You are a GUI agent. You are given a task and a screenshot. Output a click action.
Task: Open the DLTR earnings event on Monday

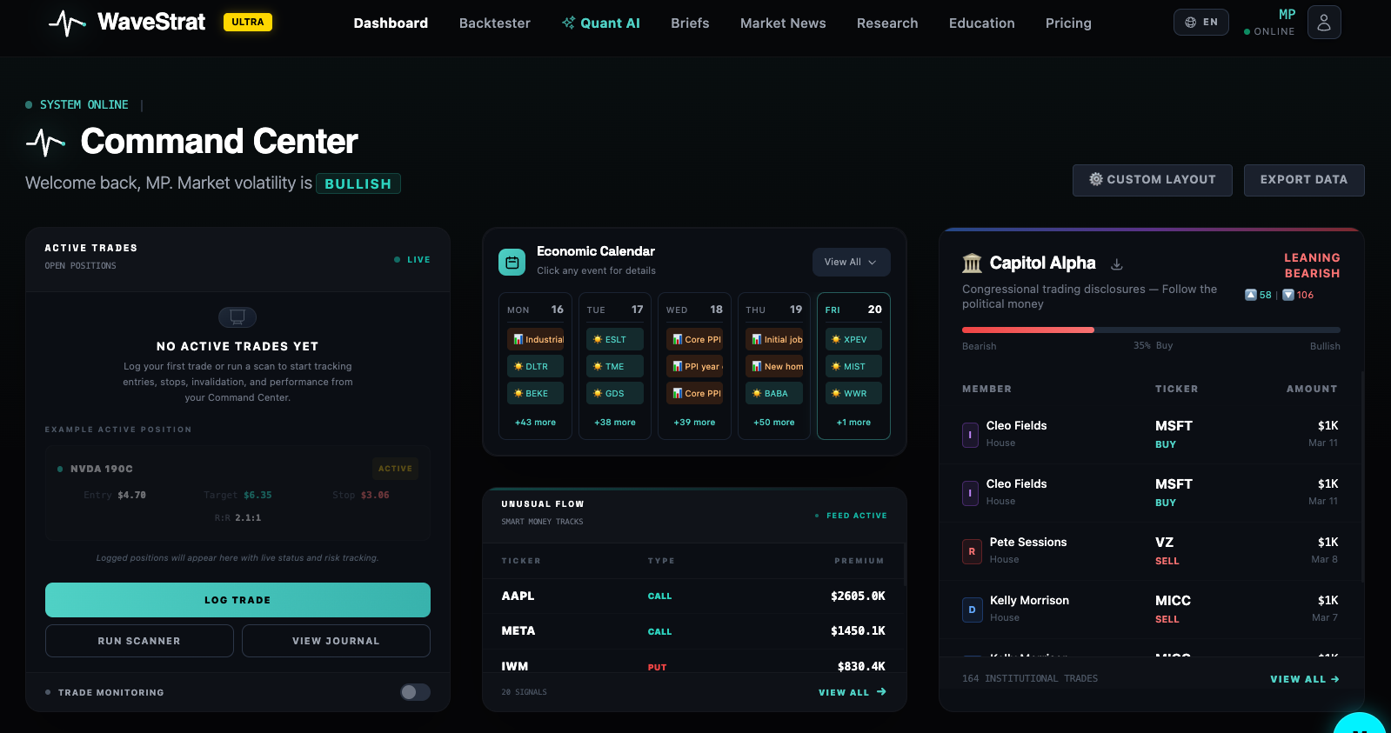pyautogui.click(x=535, y=366)
